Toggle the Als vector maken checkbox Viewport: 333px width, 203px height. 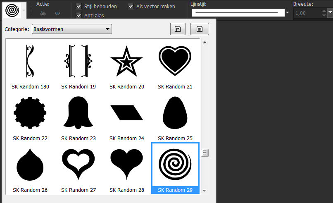(131, 6)
